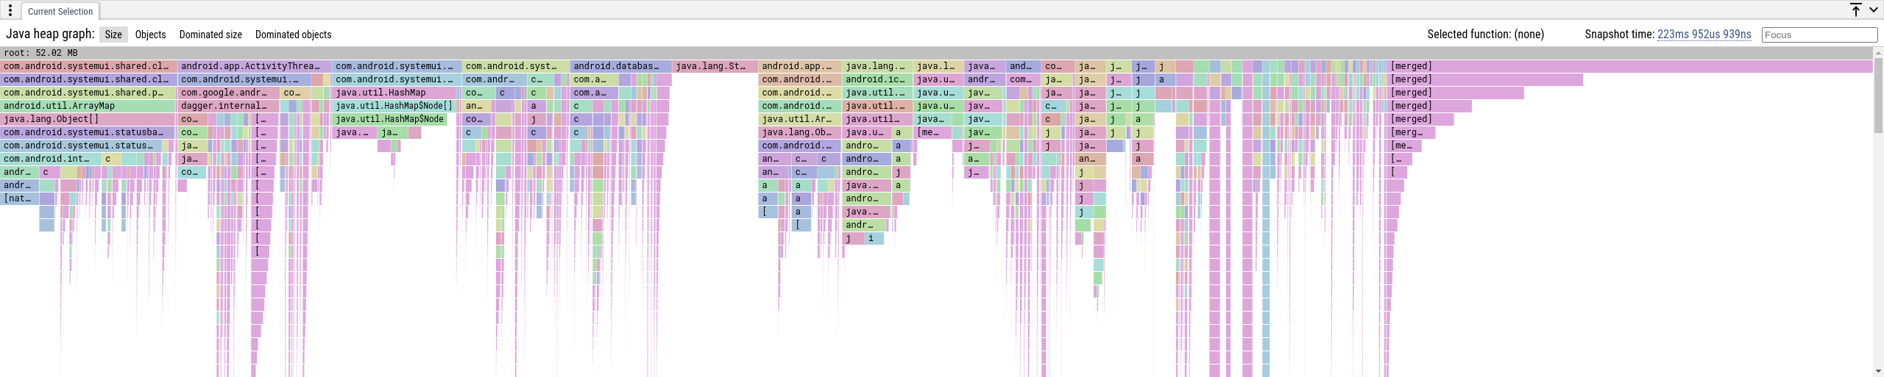The height and width of the screenshot is (377, 1884).
Task: Open the three-dot panel menu
Action: point(10,10)
